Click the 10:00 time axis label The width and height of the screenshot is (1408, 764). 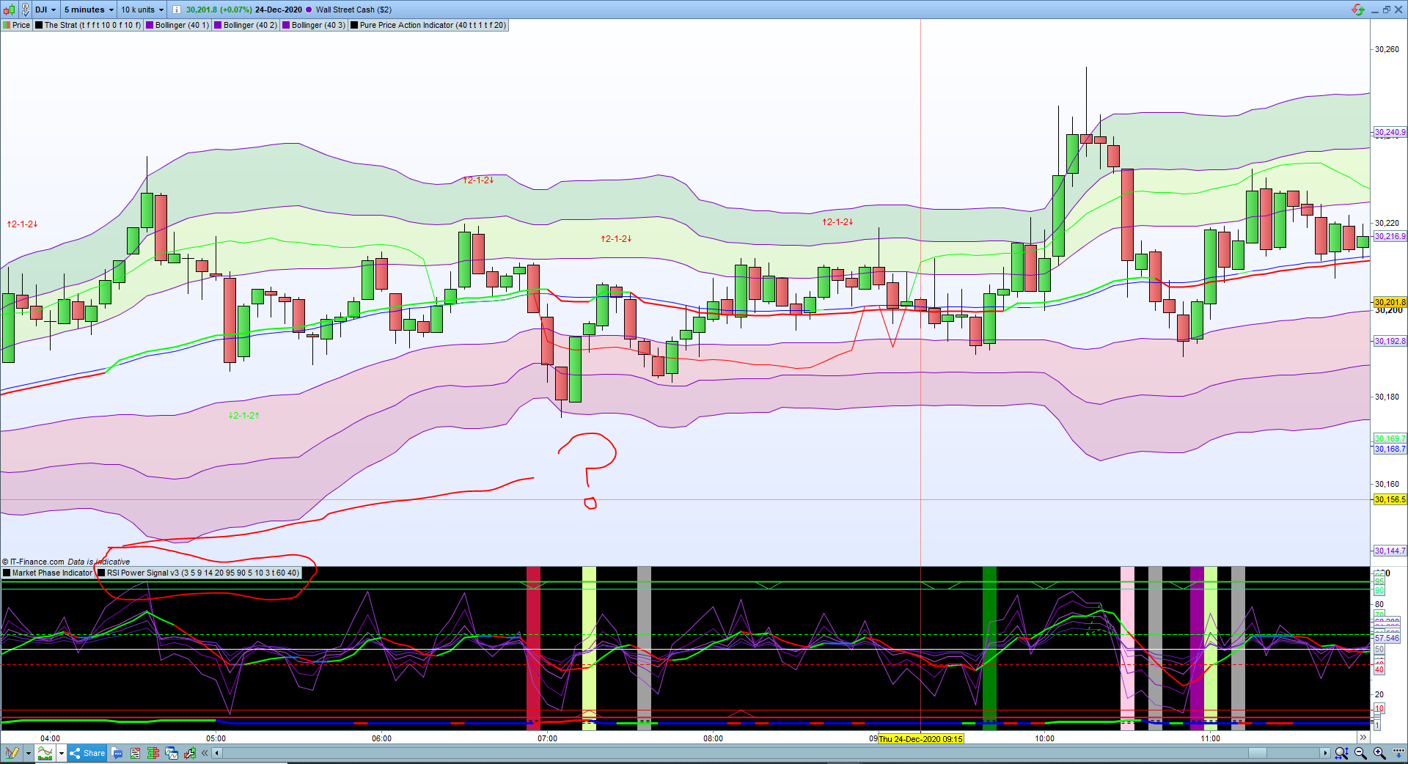tap(1044, 738)
